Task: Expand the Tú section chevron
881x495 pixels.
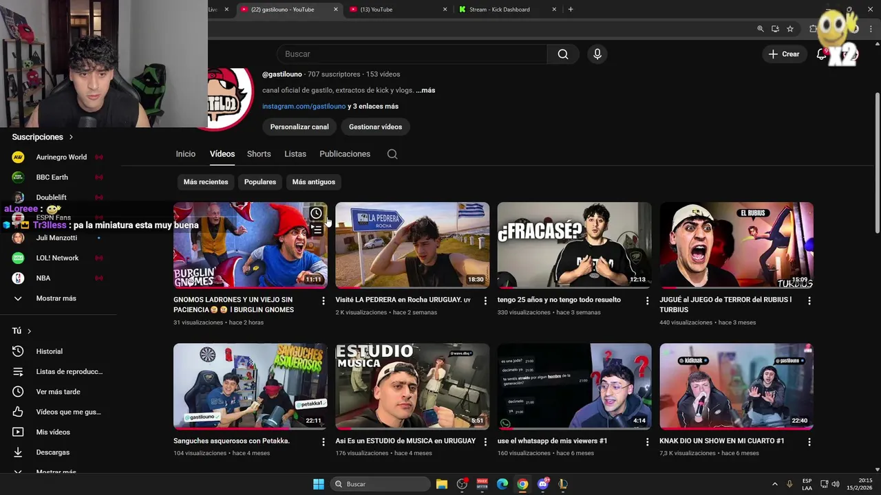Action: (x=29, y=331)
